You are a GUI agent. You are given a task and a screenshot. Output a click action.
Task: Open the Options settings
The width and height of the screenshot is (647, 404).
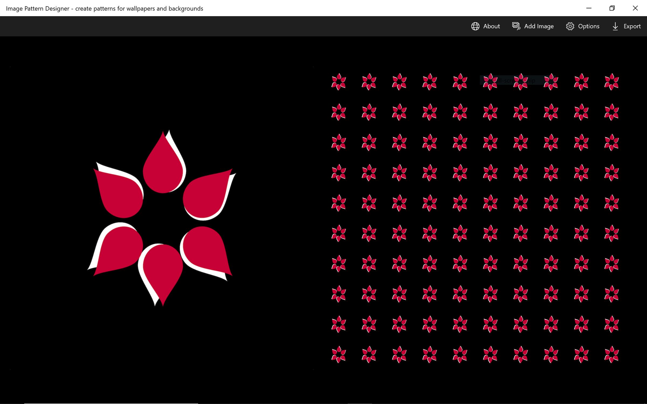click(x=589, y=26)
